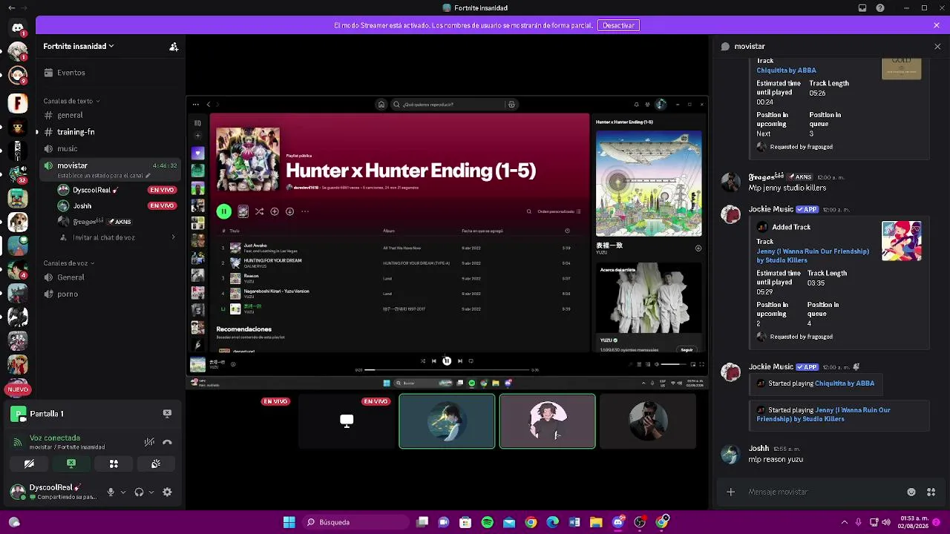This screenshot has height=534, width=950.
Task: Go to previous track in Spotify
Action: coord(433,361)
